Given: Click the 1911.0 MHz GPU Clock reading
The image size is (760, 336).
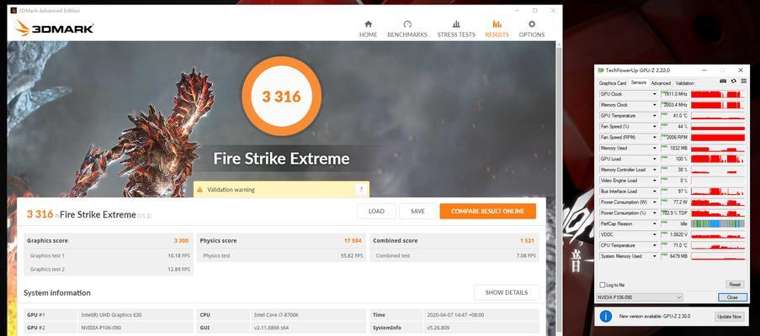Looking at the screenshot, I should click(676, 94).
